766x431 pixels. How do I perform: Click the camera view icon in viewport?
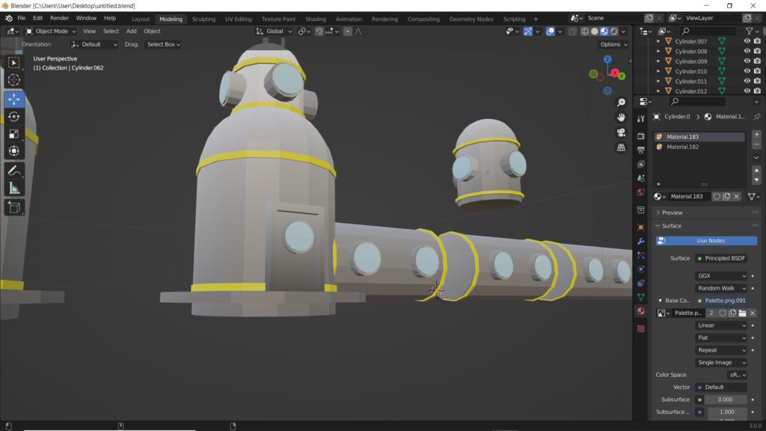click(x=621, y=132)
